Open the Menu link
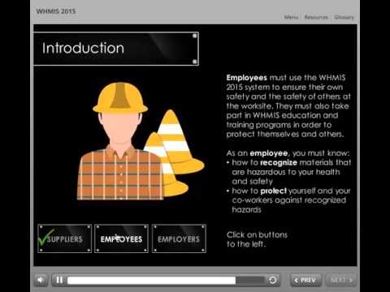This screenshot has width=390, height=292. point(292,17)
